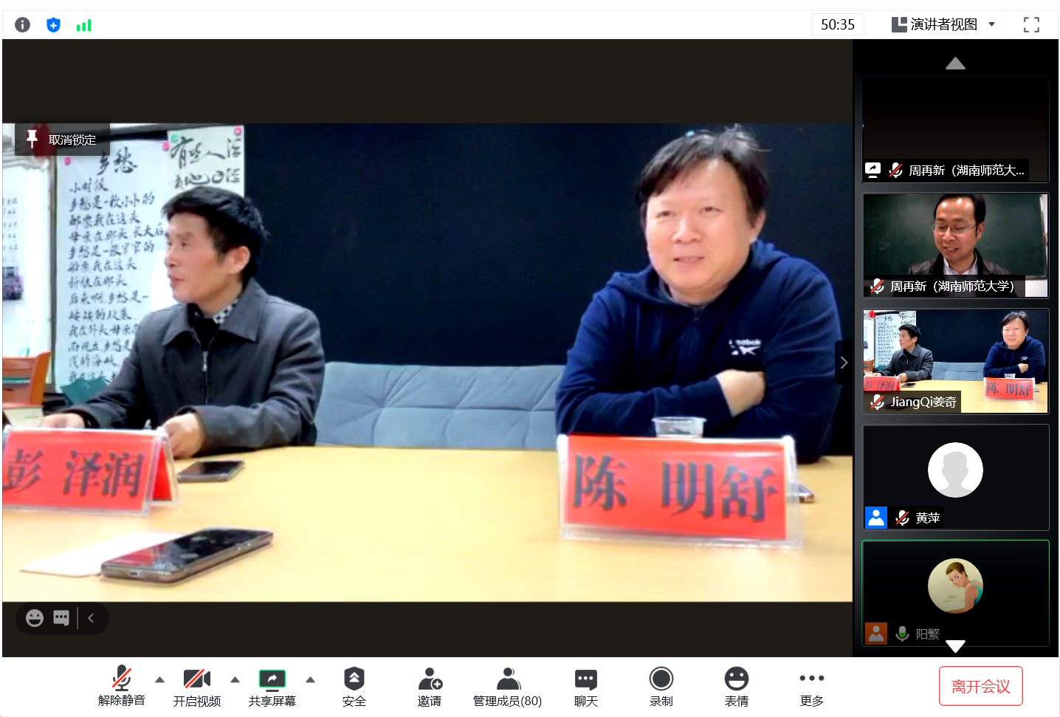The height and width of the screenshot is (717, 1060).
Task: Enter full screen mode
Action: (1031, 24)
